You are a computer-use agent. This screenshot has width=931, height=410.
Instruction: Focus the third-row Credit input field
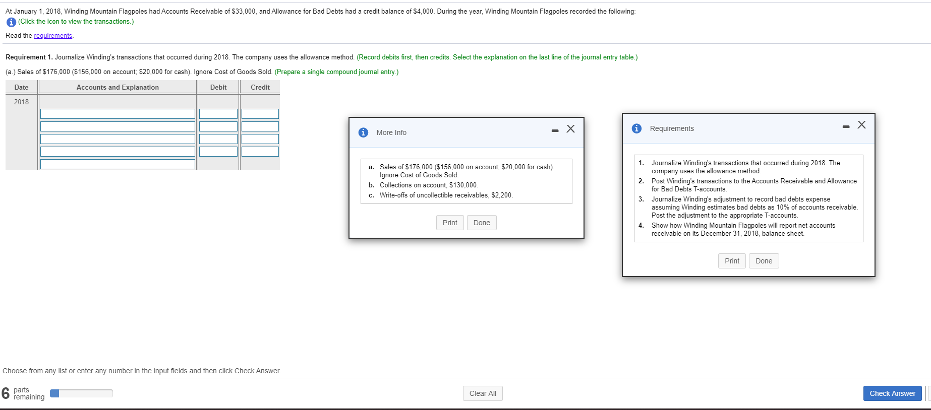[260, 139]
